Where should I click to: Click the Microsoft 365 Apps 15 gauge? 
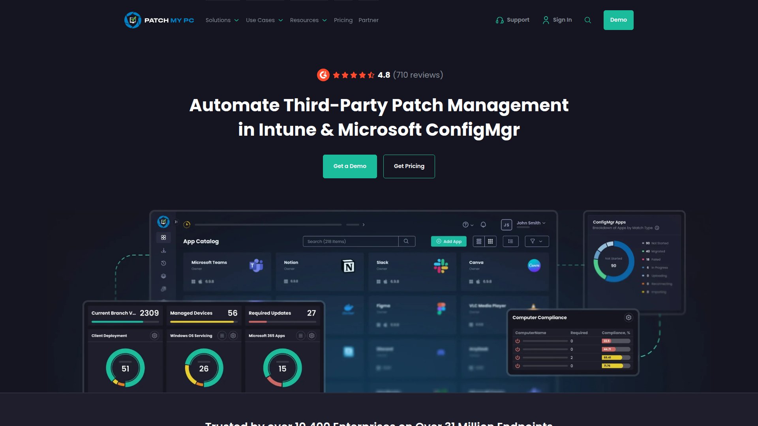click(282, 368)
